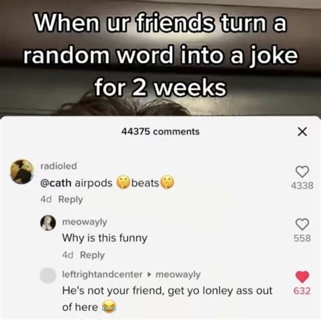This screenshot has height=320, width=321.
Task: Click the first shushing emoji before 'beats'
Action: (123, 183)
